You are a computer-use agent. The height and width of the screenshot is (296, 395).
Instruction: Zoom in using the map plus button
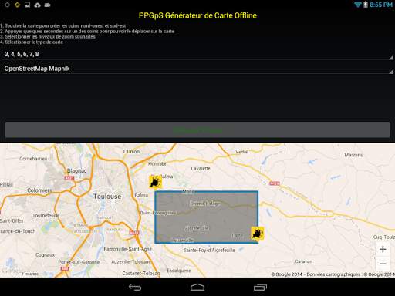pos(383,249)
